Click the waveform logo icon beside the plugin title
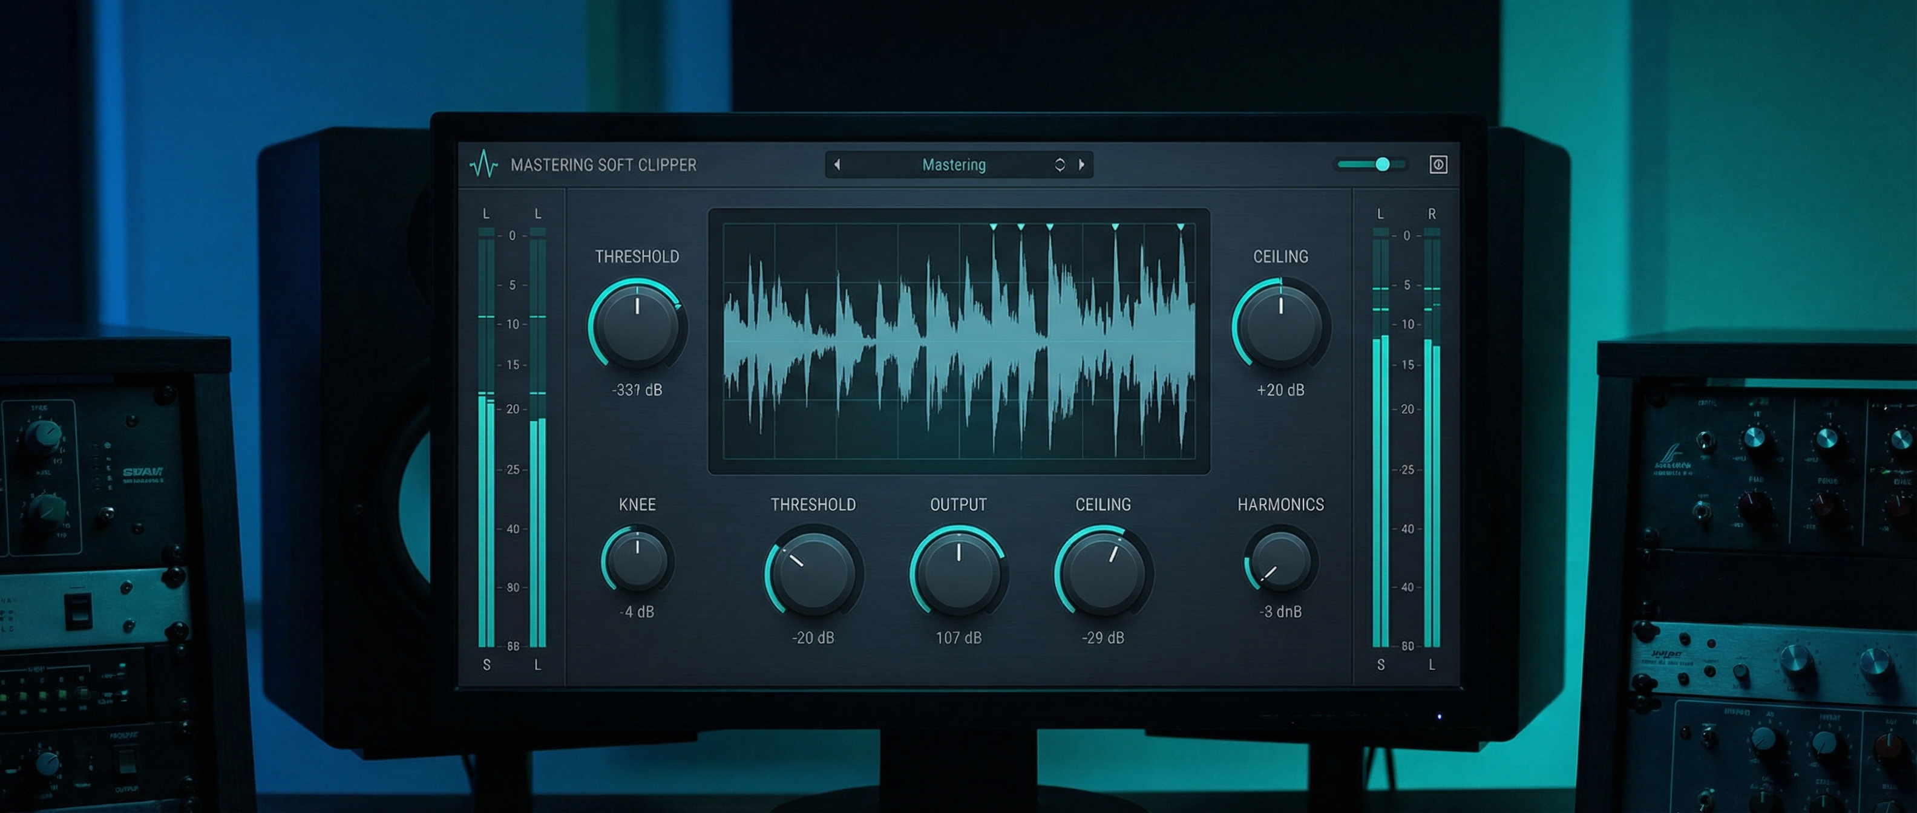 click(483, 164)
